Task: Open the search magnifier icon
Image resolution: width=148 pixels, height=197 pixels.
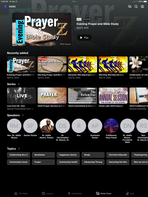Action: 136,6
